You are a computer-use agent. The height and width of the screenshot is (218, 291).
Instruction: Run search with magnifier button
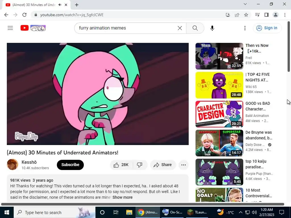pyautogui.click(x=195, y=28)
